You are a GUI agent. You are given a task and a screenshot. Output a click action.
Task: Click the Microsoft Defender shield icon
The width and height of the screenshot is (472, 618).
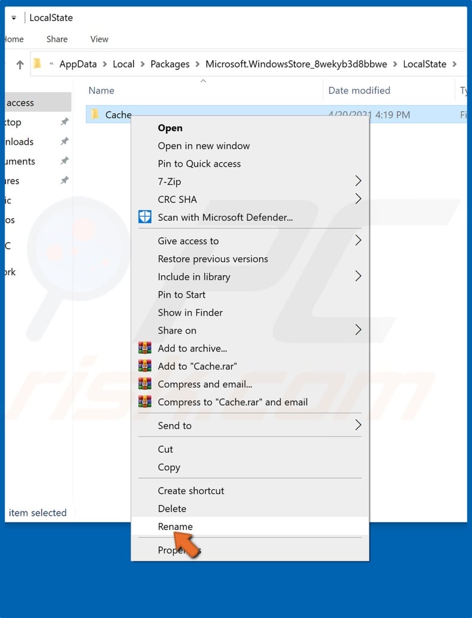(x=145, y=217)
